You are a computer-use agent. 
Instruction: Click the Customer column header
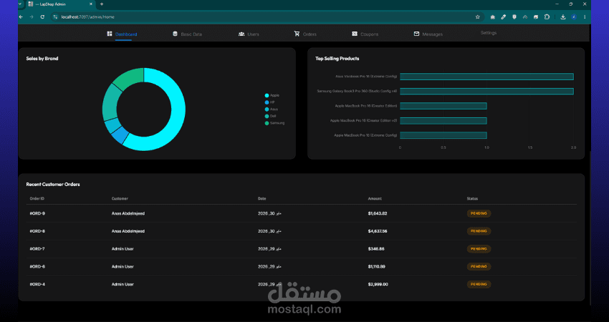pos(120,199)
